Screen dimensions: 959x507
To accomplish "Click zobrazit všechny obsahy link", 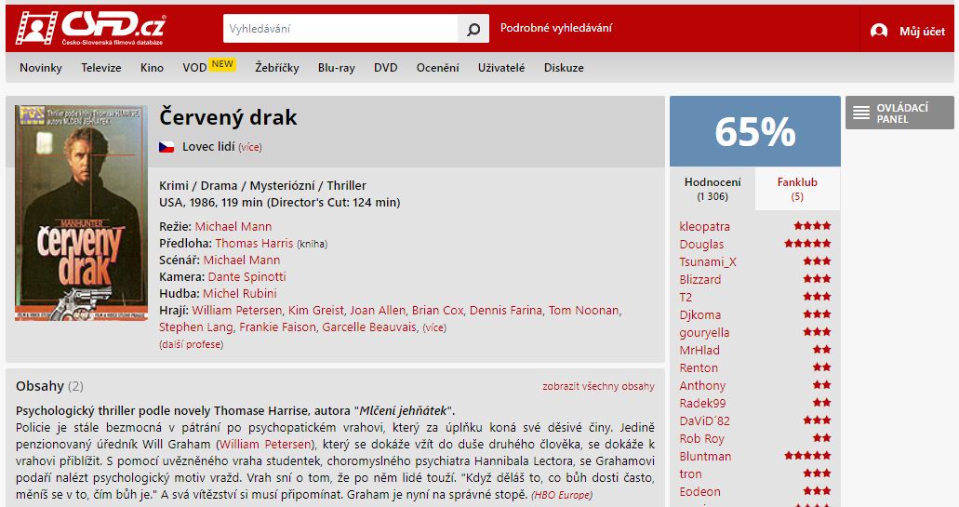I will [x=598, y=386].
